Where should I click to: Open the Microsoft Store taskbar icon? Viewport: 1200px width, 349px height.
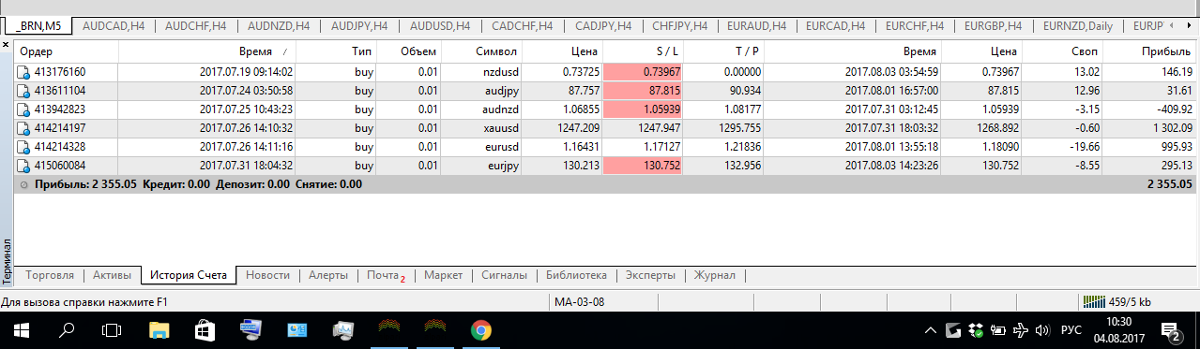point(205,330)
